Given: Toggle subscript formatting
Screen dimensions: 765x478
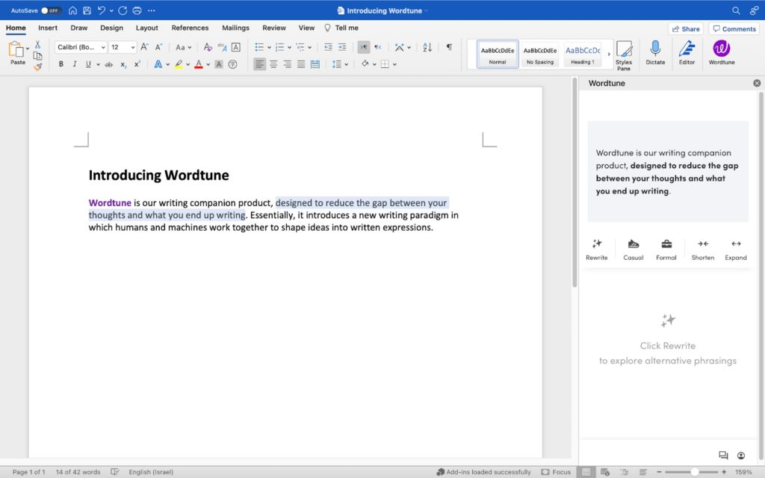Looking at the screenshot, I should point(123,64).
